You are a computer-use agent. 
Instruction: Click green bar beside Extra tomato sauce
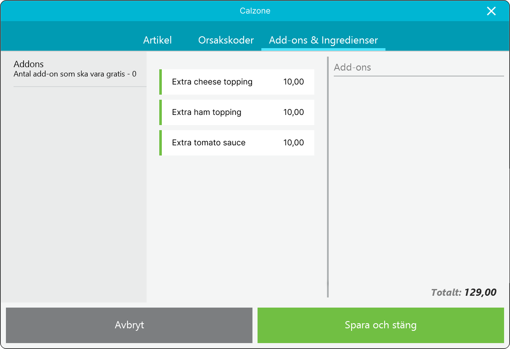pos(161,143)
